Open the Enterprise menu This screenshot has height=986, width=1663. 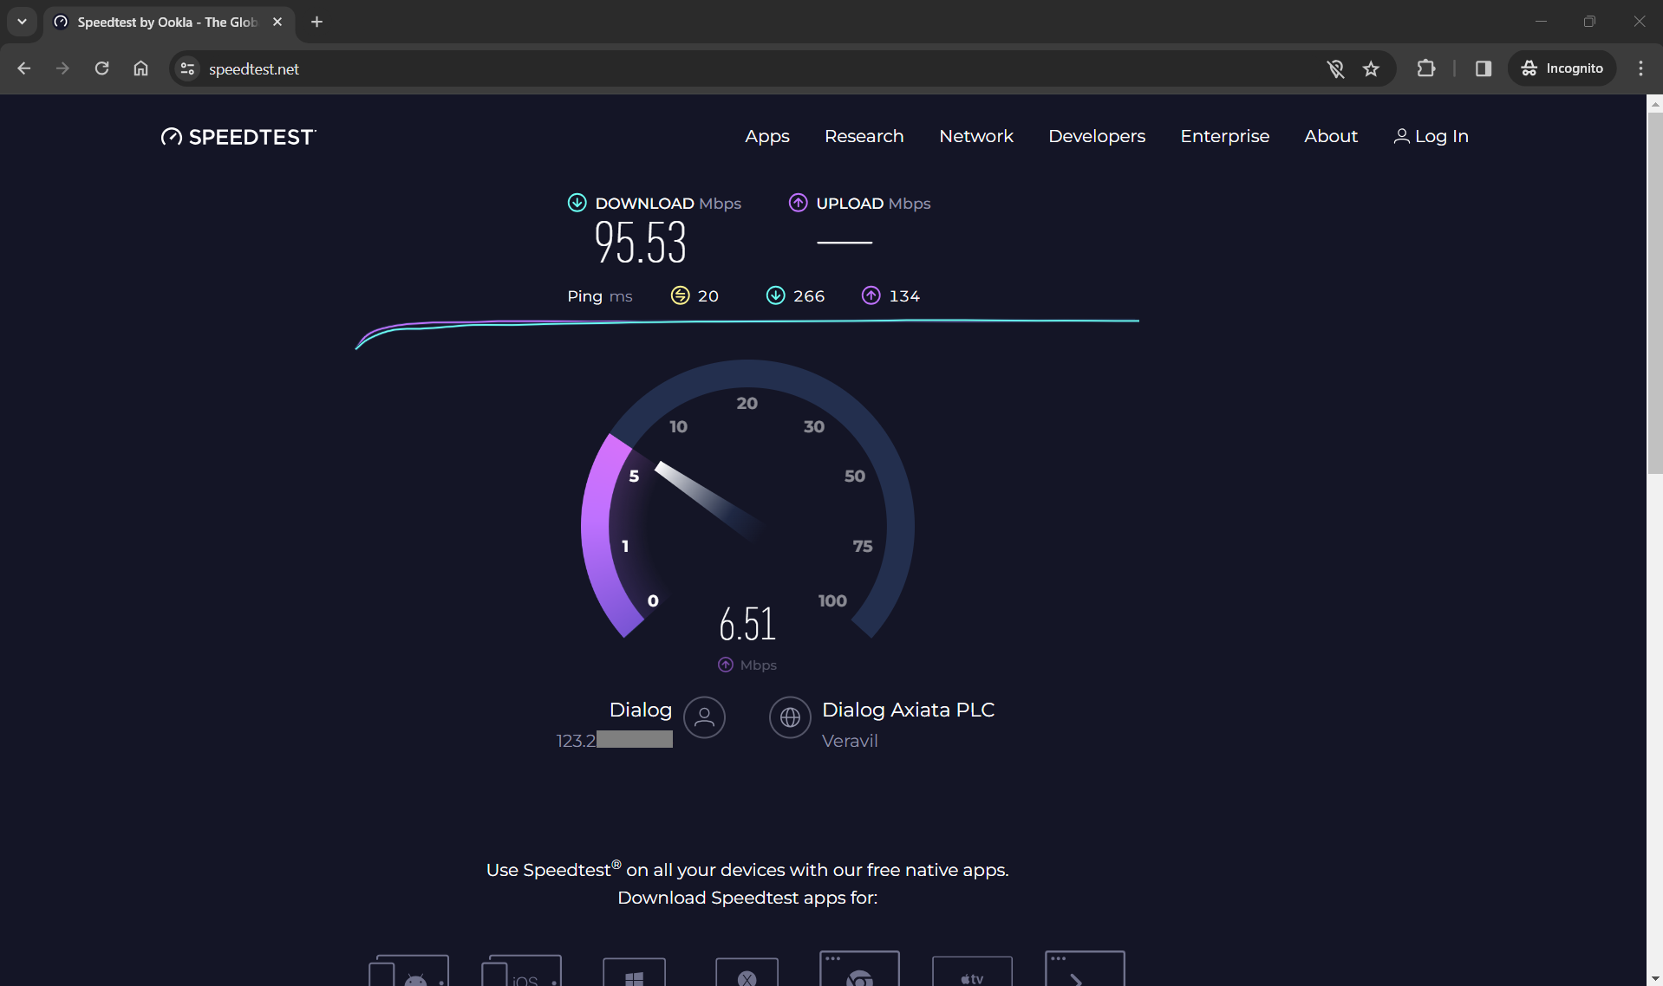[x=1224, y=136]
